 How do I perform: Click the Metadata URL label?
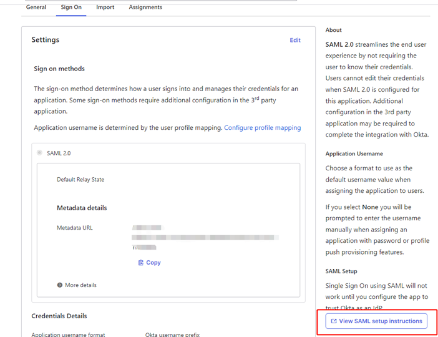[75, 228]
